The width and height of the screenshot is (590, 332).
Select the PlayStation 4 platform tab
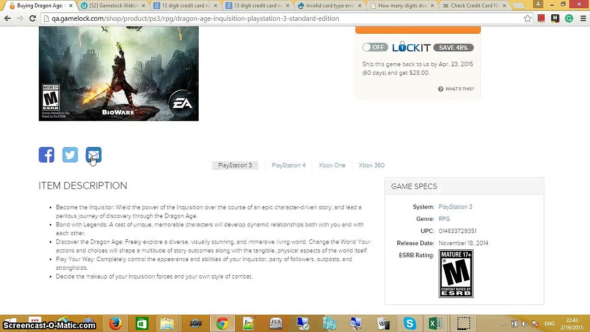[x=289, y=165]
